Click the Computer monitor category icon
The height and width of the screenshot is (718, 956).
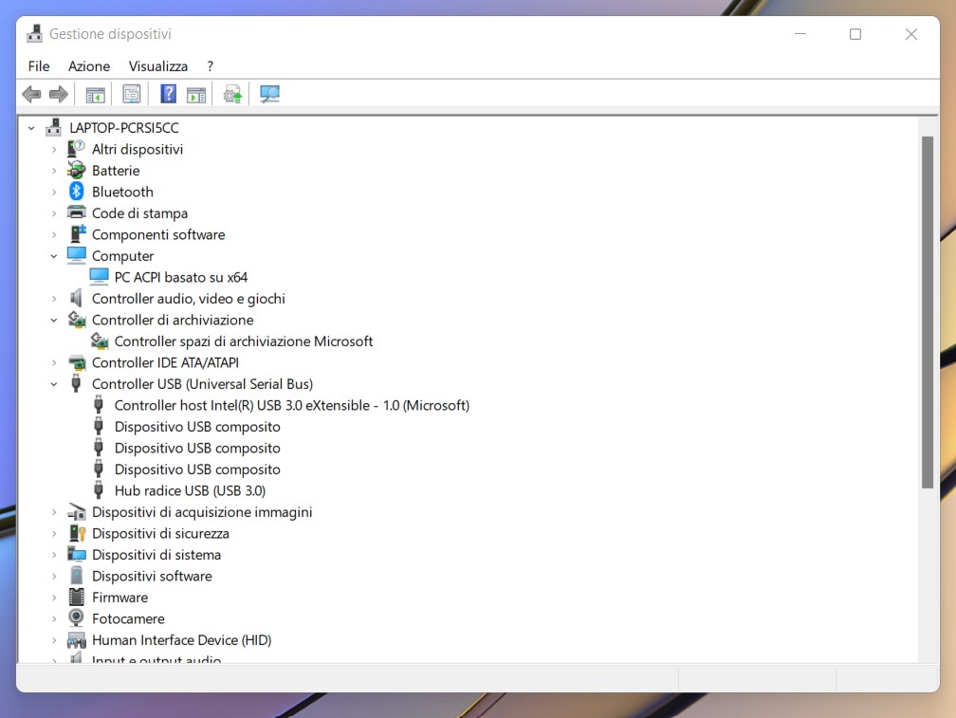[x=76, y=255]
